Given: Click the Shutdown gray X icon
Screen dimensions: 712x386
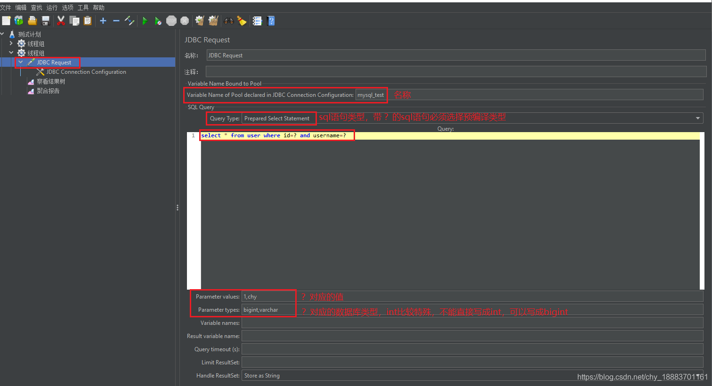Looking at the screenshot, I should 185,21.
